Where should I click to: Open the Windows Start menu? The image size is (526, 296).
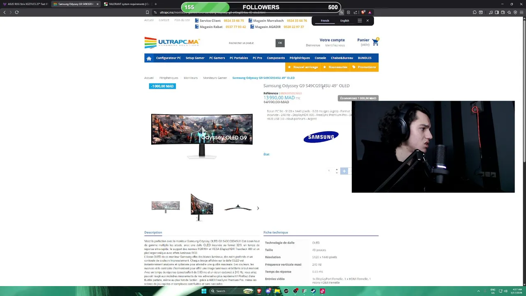203,291
